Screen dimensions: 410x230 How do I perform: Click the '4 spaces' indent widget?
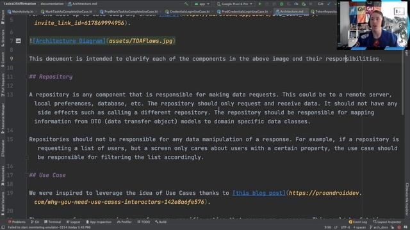point(359,227)
